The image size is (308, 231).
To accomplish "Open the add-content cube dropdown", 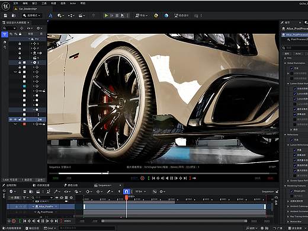I will [x=60, y=15].
